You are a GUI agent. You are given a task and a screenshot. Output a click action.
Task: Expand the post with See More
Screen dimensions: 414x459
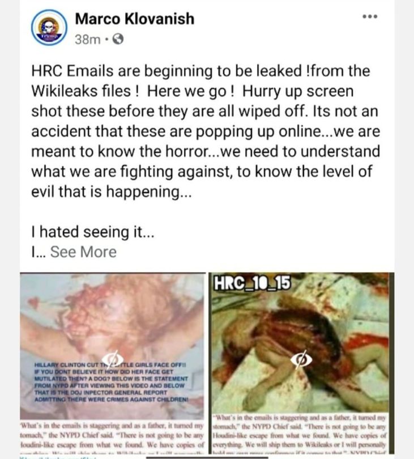point(83,252)
